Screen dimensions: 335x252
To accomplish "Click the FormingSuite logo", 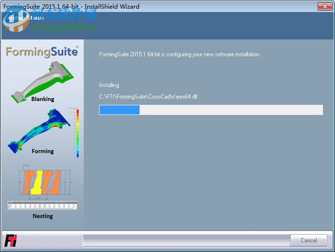I will pyautogui.click(x=42, y=52).
